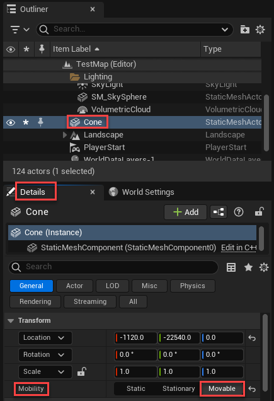
Task: Select the Misc filter button
Action: point(149,286)
